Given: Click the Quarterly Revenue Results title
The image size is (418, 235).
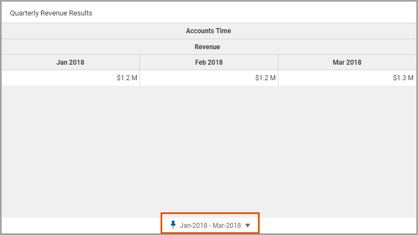Looking at the screenshot, I should click(x=51, y=13).
